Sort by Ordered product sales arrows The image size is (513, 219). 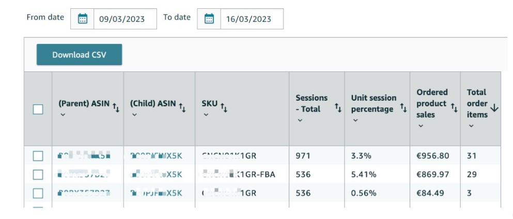click(x=454, y=107)
